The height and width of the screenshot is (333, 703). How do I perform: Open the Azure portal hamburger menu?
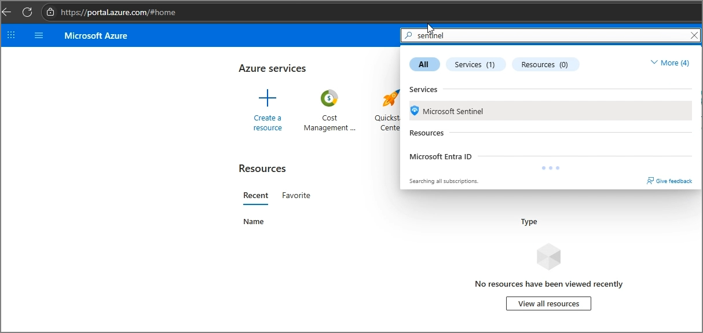pyautogui.click(x=39, y=35)
